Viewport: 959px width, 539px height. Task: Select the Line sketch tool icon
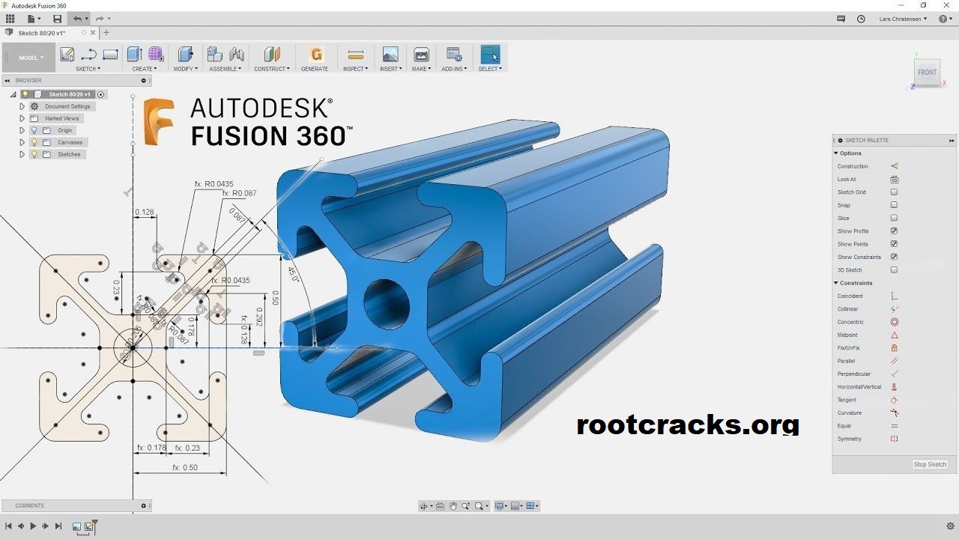coord(88,54)
